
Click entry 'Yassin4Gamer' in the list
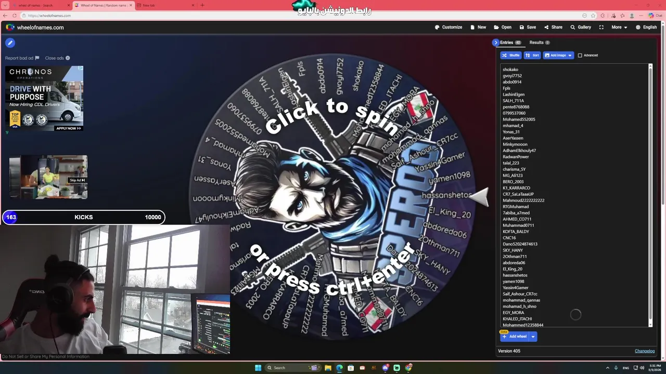point(516,288)
